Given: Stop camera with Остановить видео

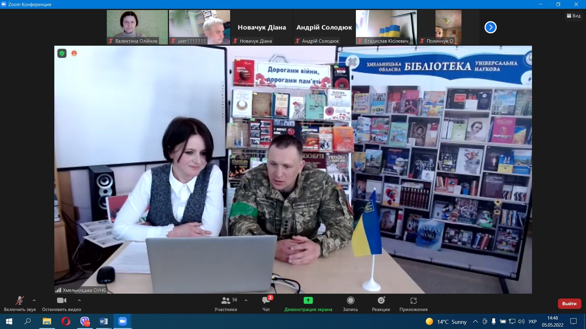Looking at the screenshot, I should click(x=61, y=301).
